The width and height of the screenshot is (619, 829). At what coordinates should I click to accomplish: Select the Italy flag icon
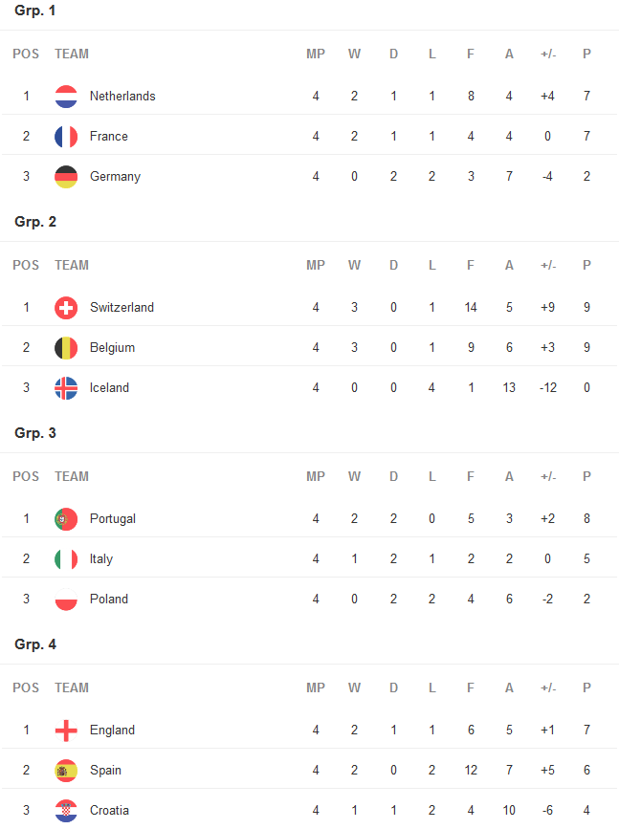pos(66,559)
